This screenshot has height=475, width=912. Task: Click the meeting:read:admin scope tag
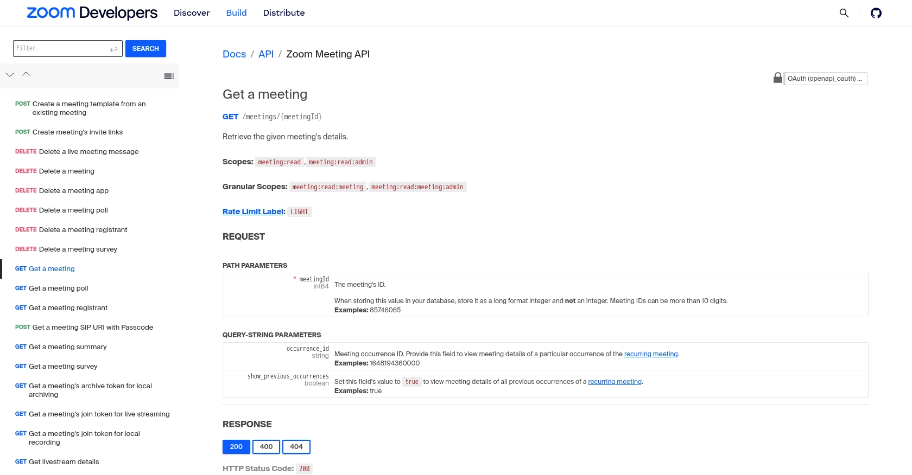point(341,162)
